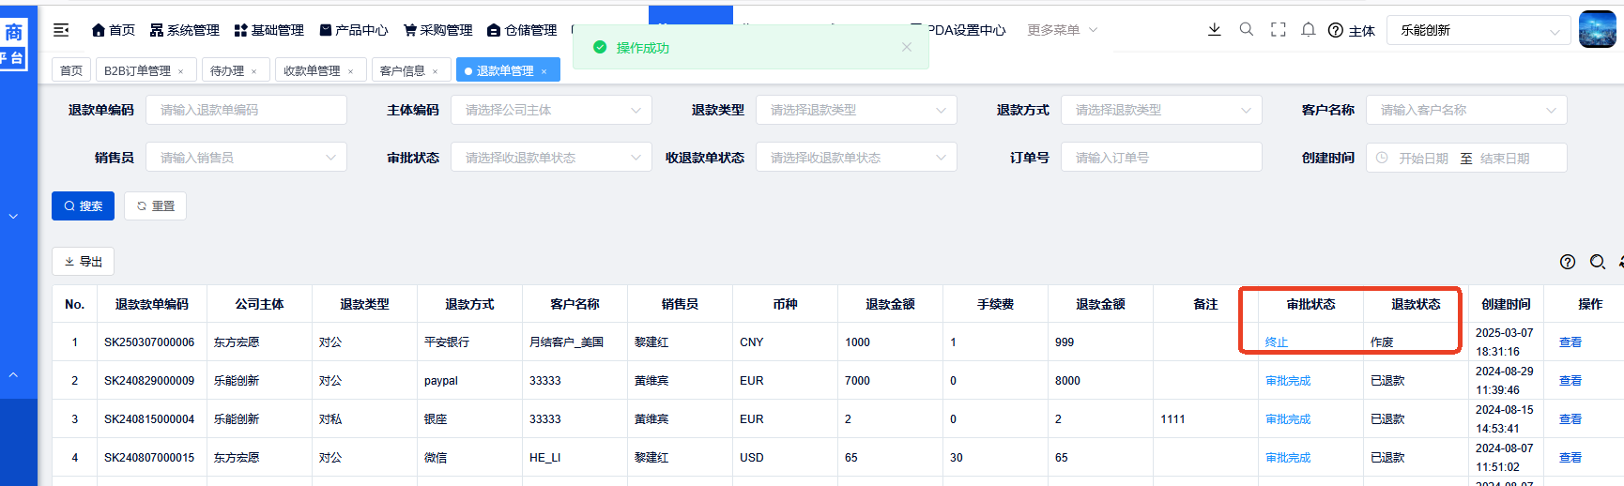
Task: Open the 采购管理 menu
Action: [437, 30]
